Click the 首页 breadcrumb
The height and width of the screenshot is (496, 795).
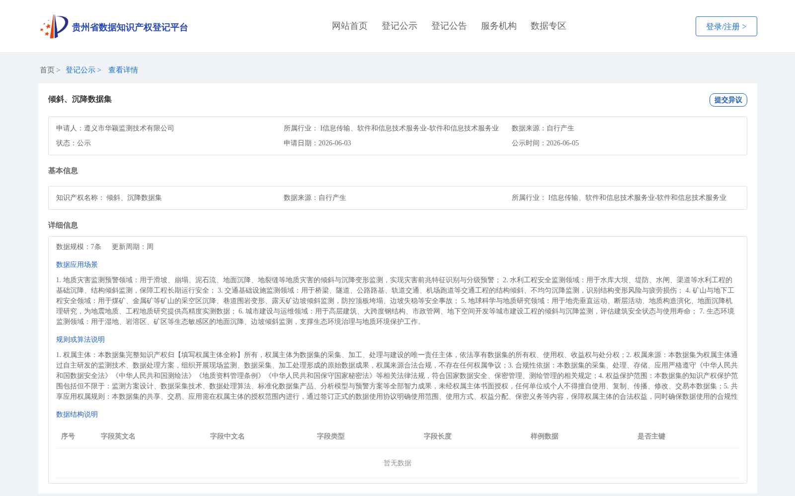[x=47, y=70]
